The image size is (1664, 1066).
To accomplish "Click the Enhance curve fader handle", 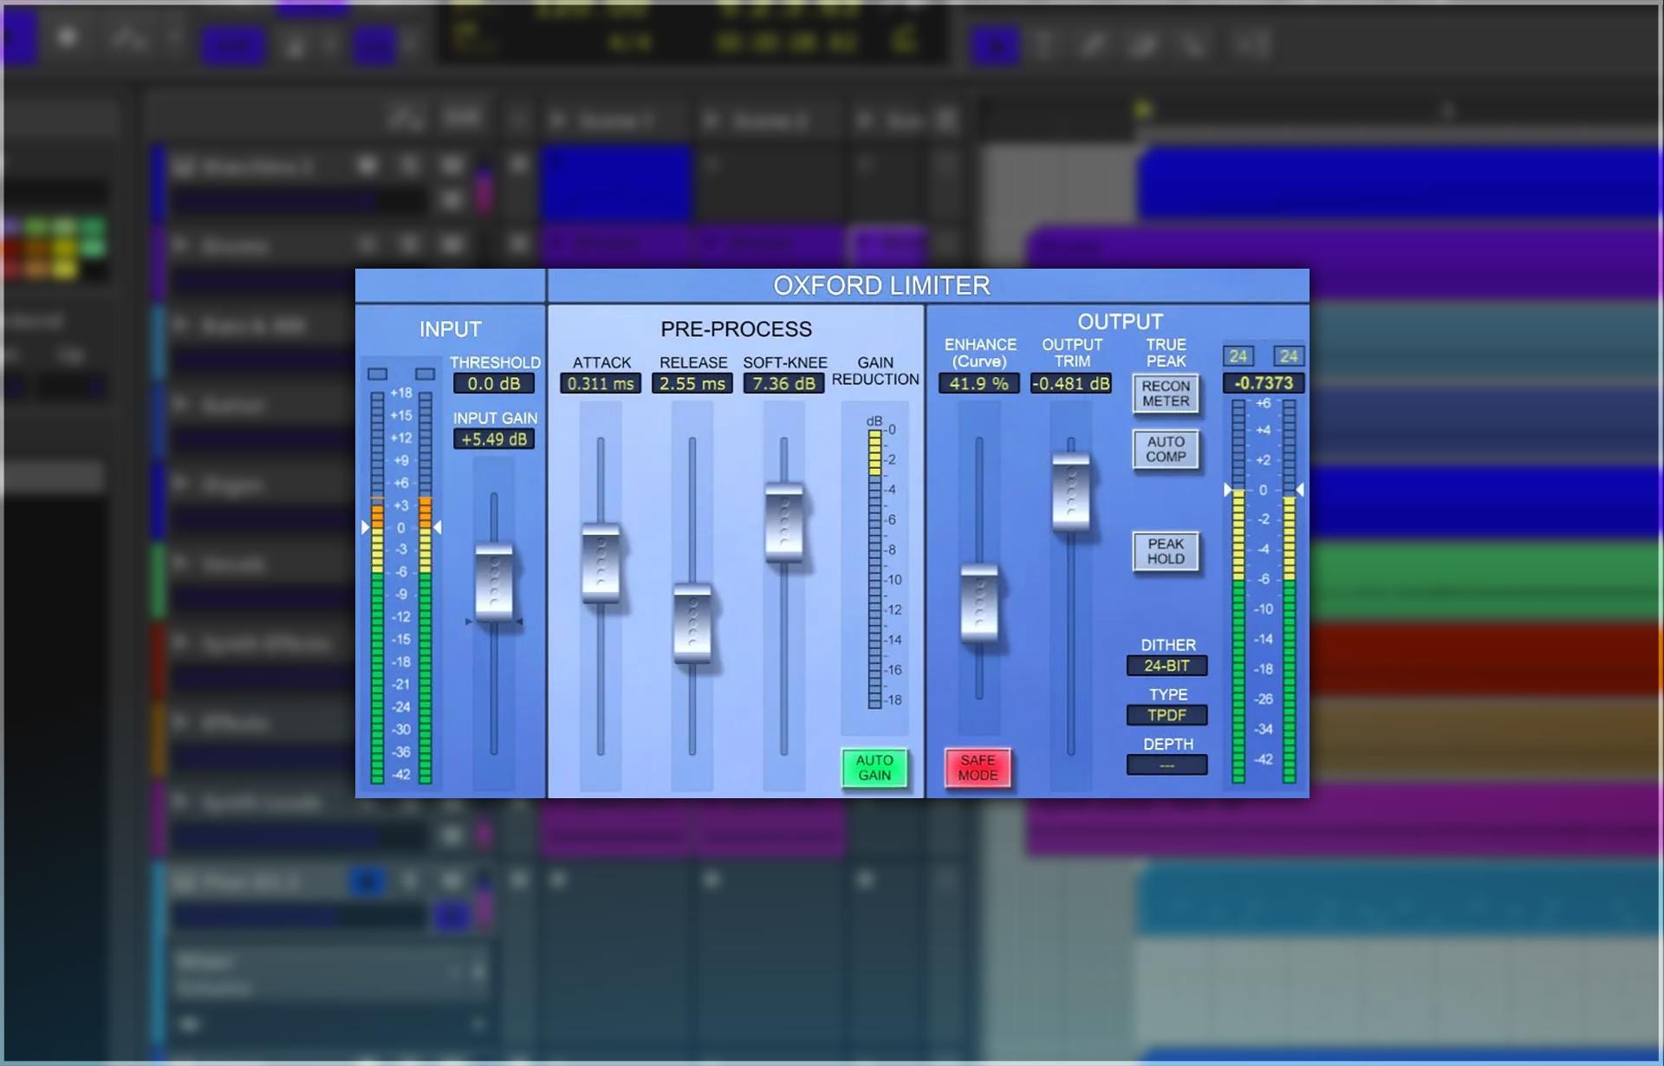I will [x=979, y=603].
